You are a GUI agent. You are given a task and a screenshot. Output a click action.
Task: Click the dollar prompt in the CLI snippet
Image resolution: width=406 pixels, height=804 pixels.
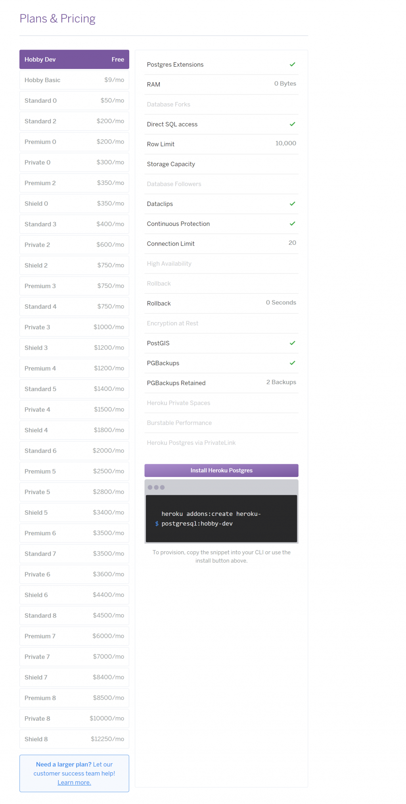coord(157,524)
